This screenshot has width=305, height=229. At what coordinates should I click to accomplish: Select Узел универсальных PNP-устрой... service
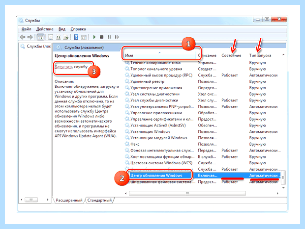[x=162, y=106]
